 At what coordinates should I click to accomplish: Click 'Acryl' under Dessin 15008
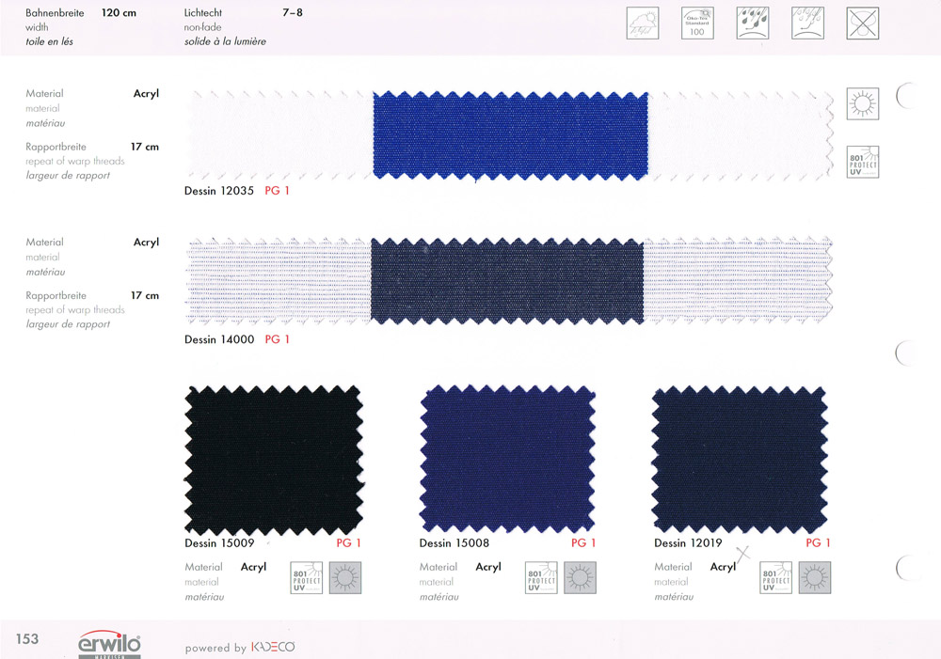click(x=488, y=567)
